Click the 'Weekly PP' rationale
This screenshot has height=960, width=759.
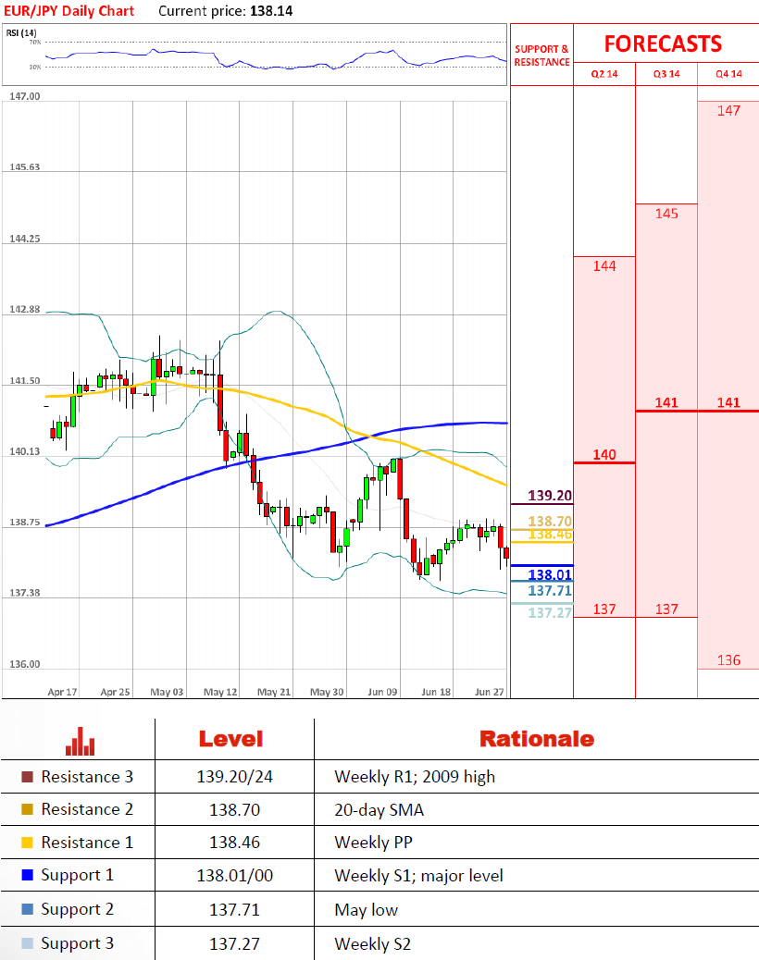(374, 843)
